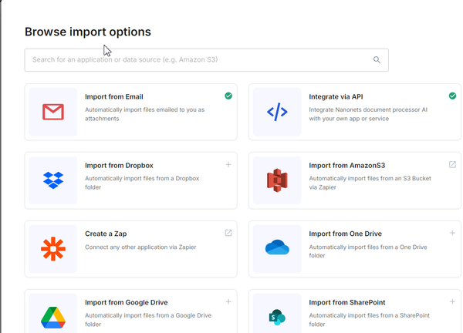Screen dimensions: 463x333
Task: Add Google Drive import using plus icon
Action: [x=228, y=301]
